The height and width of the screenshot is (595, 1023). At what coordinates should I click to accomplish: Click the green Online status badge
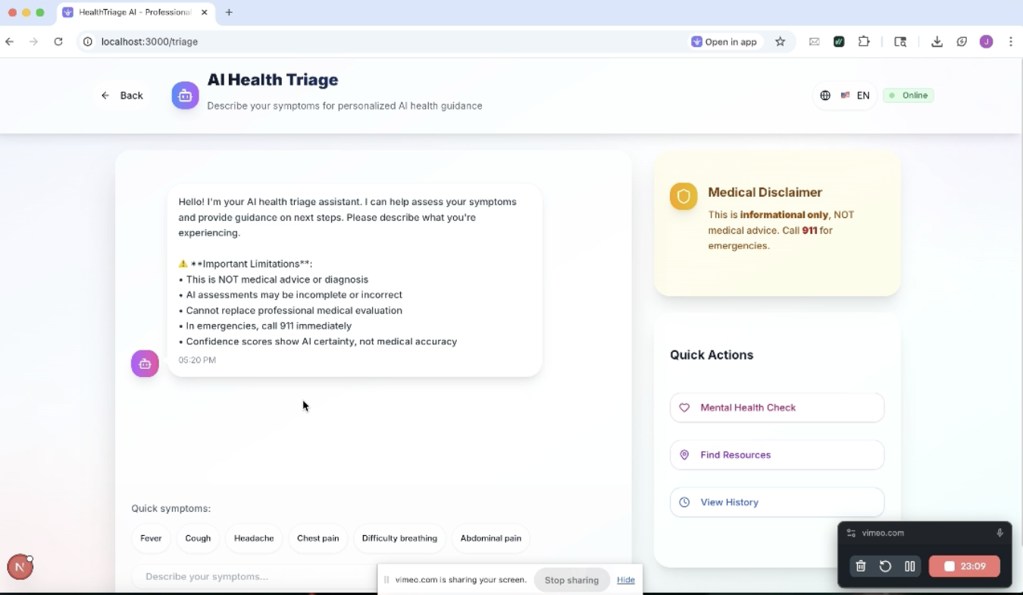click(x=908, y=95)
